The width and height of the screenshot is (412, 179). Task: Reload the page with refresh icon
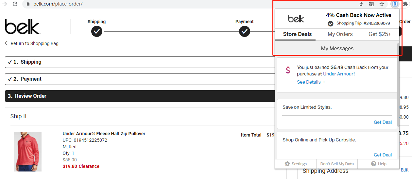(15, 4)
